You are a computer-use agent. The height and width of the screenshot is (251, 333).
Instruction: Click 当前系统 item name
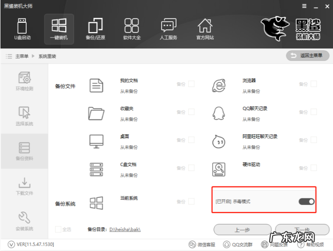(129, 198)
